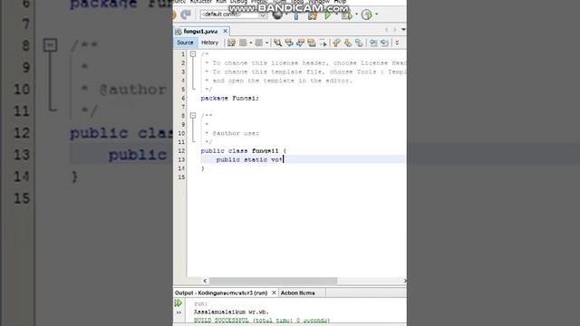
Task: Open the Refactor menu
Action: pos(201,2)
